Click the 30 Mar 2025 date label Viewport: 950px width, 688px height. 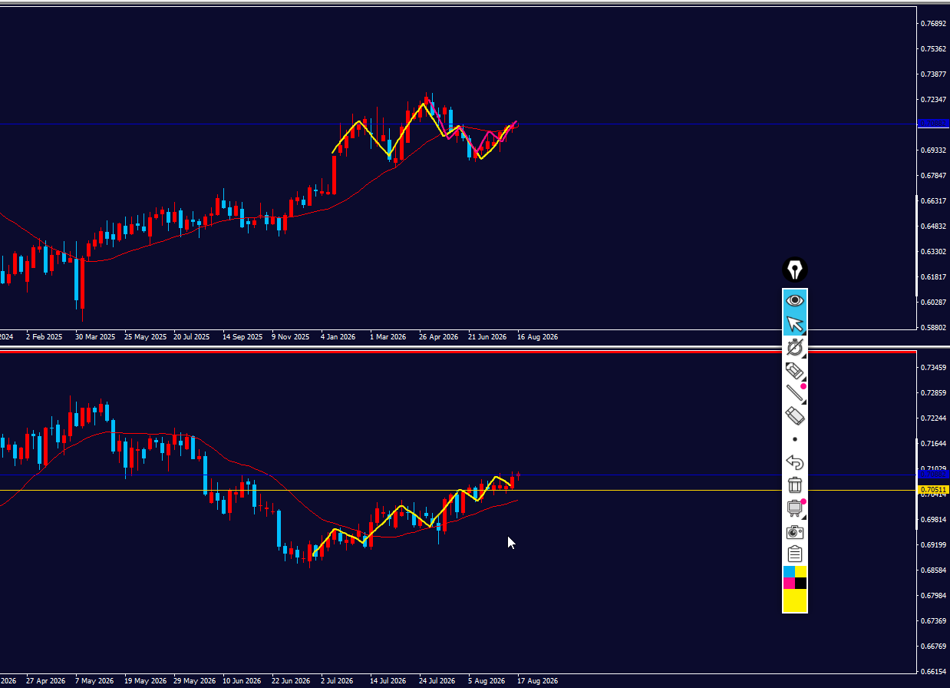(94, 337)
